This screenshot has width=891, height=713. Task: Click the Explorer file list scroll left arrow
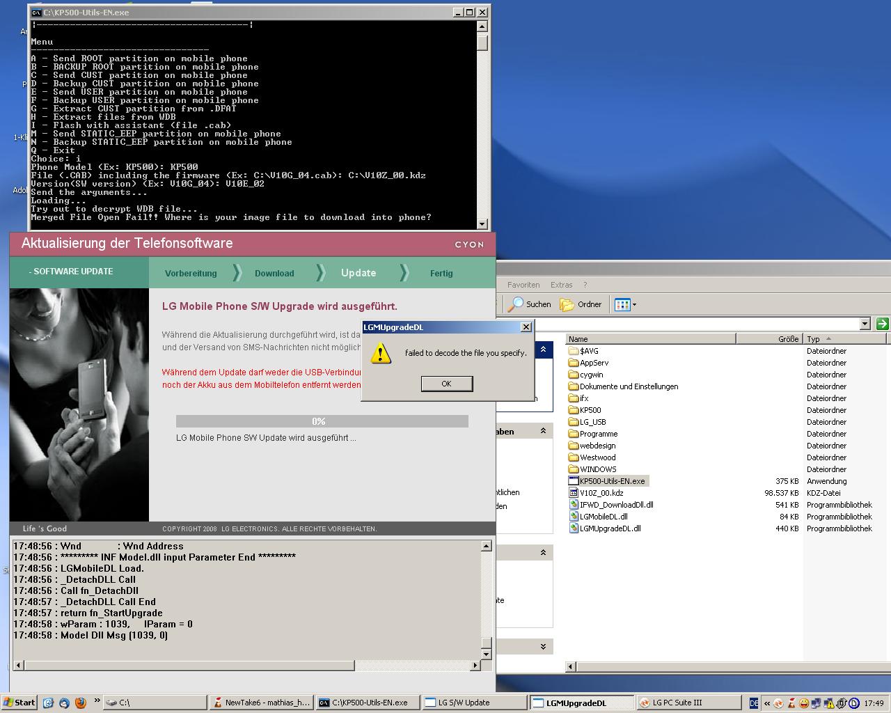click(571, 667)
